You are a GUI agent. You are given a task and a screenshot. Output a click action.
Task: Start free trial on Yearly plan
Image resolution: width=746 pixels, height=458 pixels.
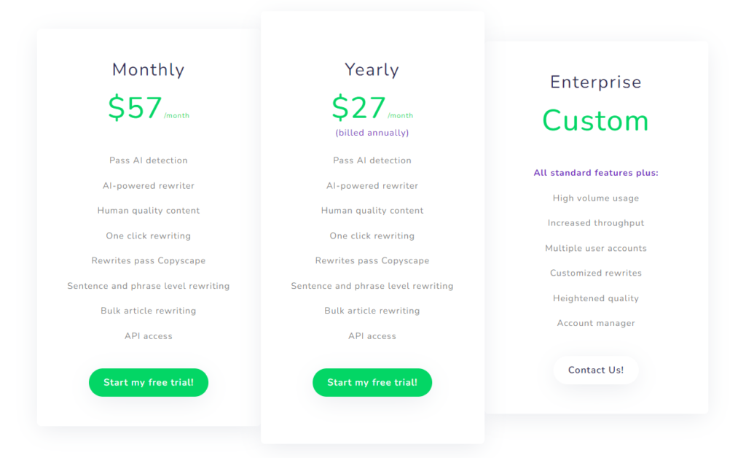click(x=372, y=382)
